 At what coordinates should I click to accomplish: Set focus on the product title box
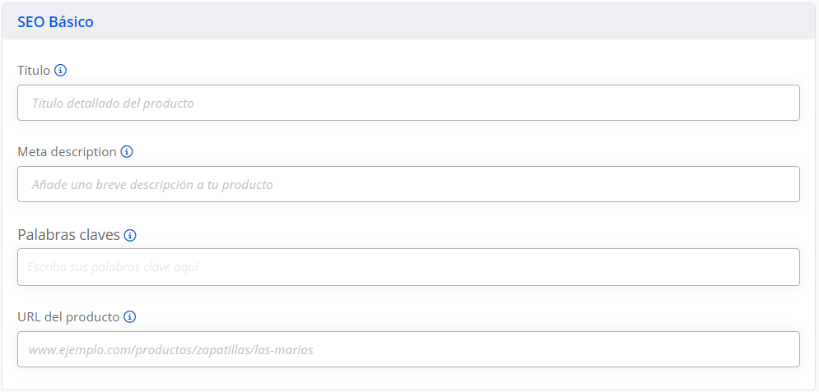(408, 103)
